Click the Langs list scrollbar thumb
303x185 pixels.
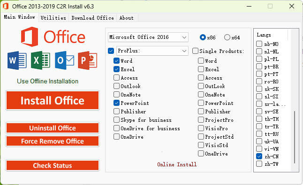point(295,137)
